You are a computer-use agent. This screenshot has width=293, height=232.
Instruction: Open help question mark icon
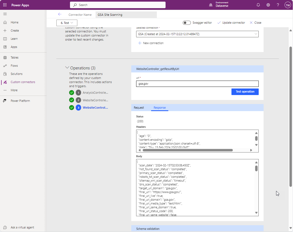[x=278, y=5]
